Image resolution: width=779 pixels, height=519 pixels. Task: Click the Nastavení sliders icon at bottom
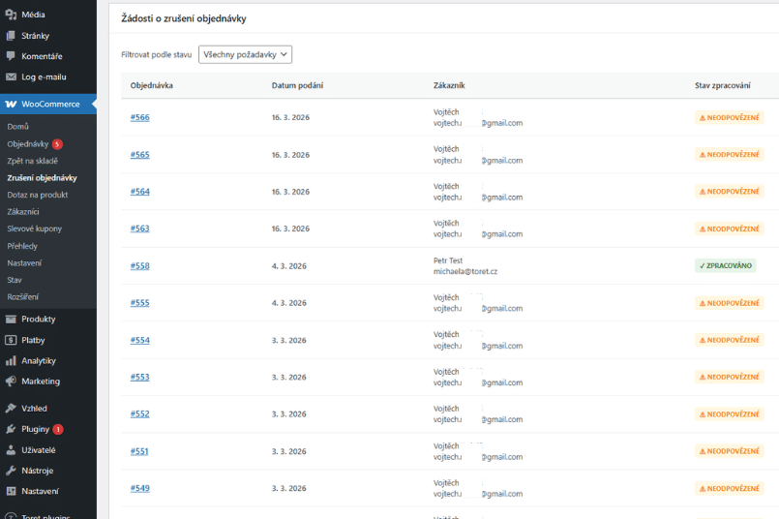coord(11,491)
